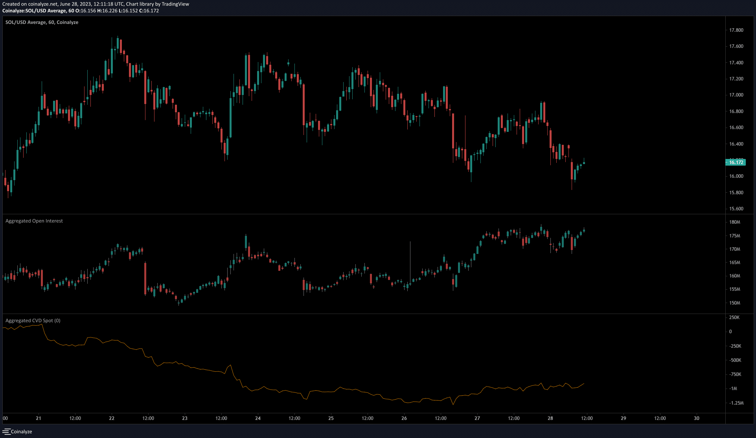
Task: Click the 165M open interest axis label
Action: tap(734, 263)
